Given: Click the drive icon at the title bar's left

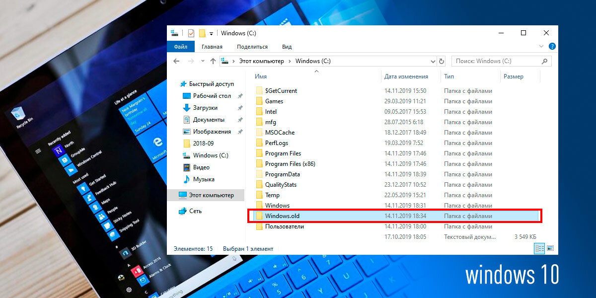Looking at the screenshot, I should [x=174, y=33].
